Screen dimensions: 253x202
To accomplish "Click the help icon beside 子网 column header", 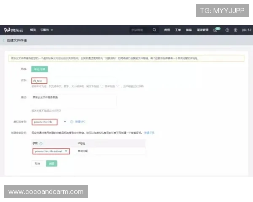I will (x=41, y=144).
